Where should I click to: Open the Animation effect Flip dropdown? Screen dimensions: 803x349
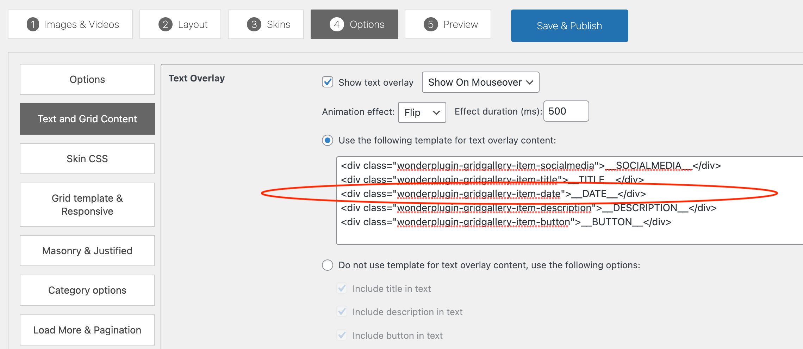[422, 112]
